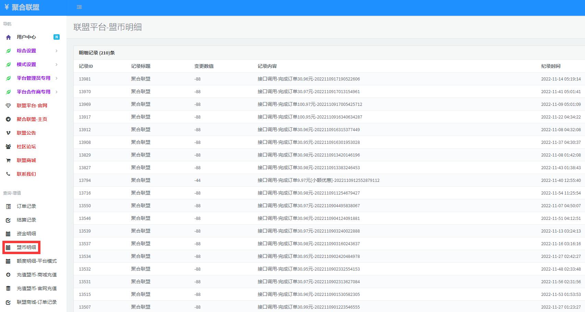
Task: Click 聚合联盟 title in row 13716
Action: click(x=141, y=193)
